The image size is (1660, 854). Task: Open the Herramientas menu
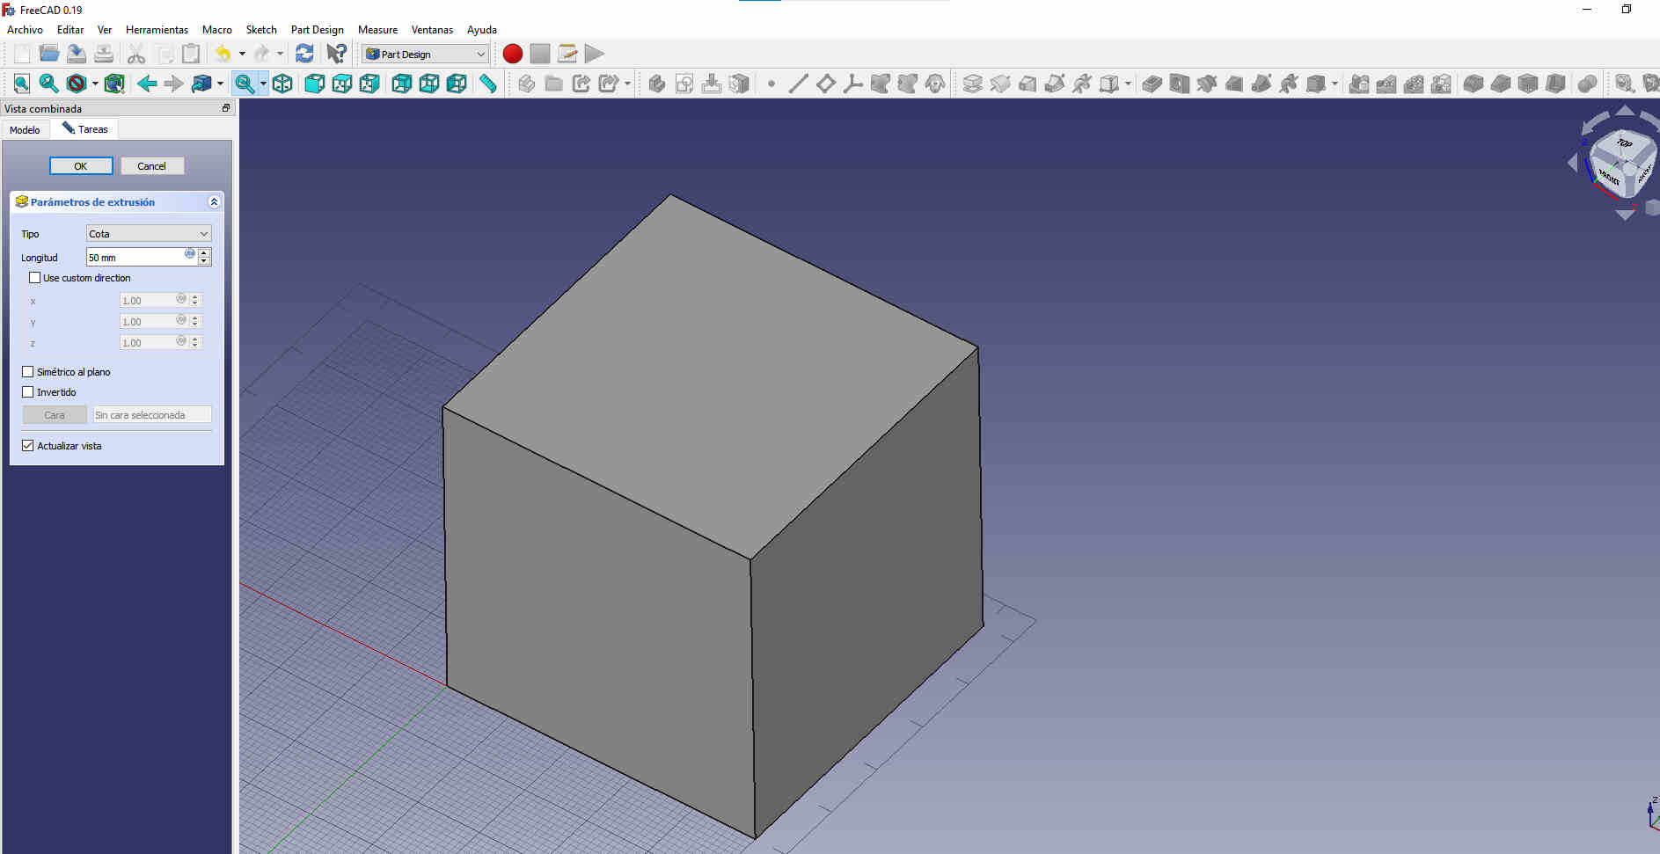[x=157, y=30]
